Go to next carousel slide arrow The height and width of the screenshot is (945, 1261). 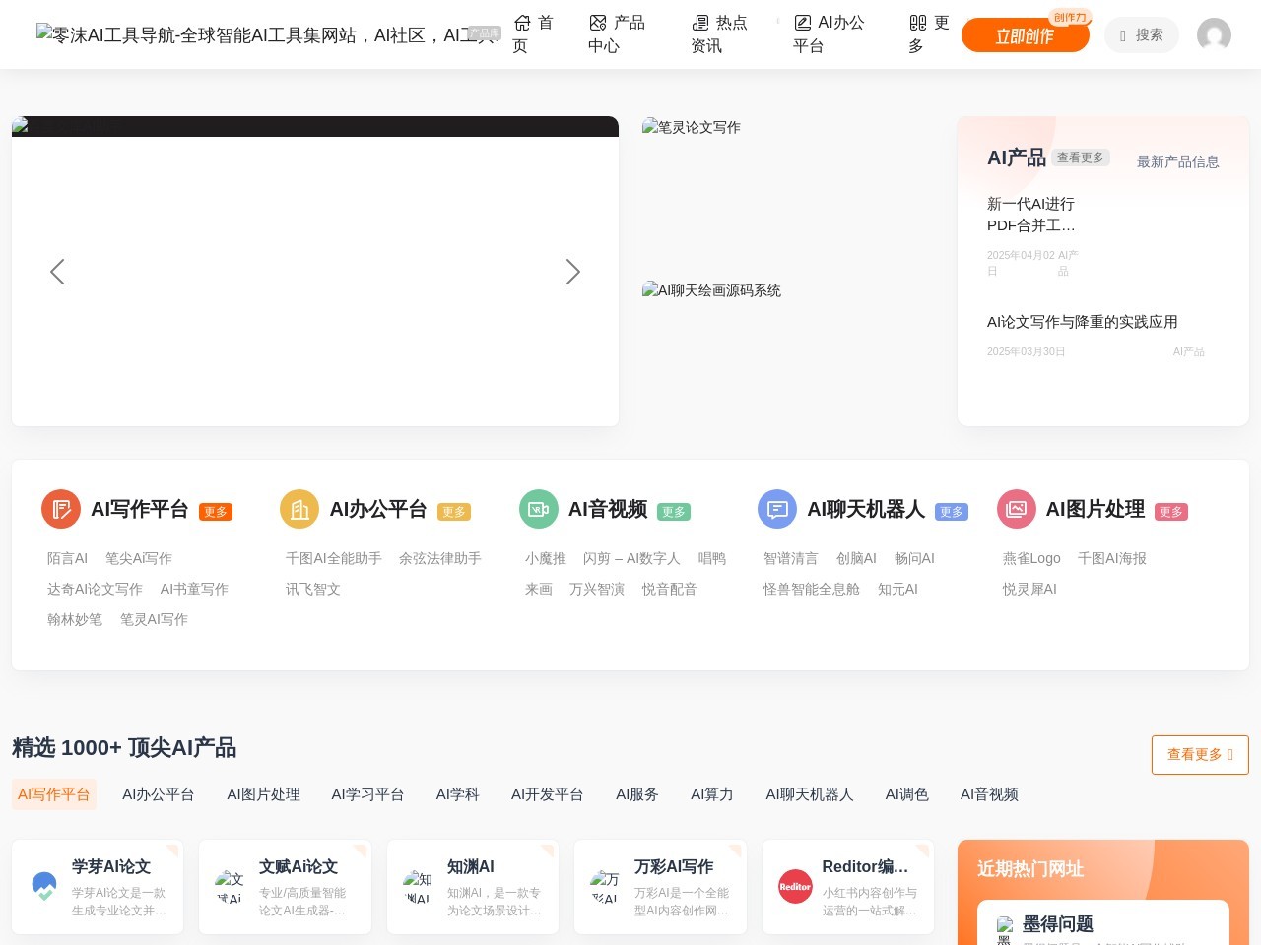573,272
